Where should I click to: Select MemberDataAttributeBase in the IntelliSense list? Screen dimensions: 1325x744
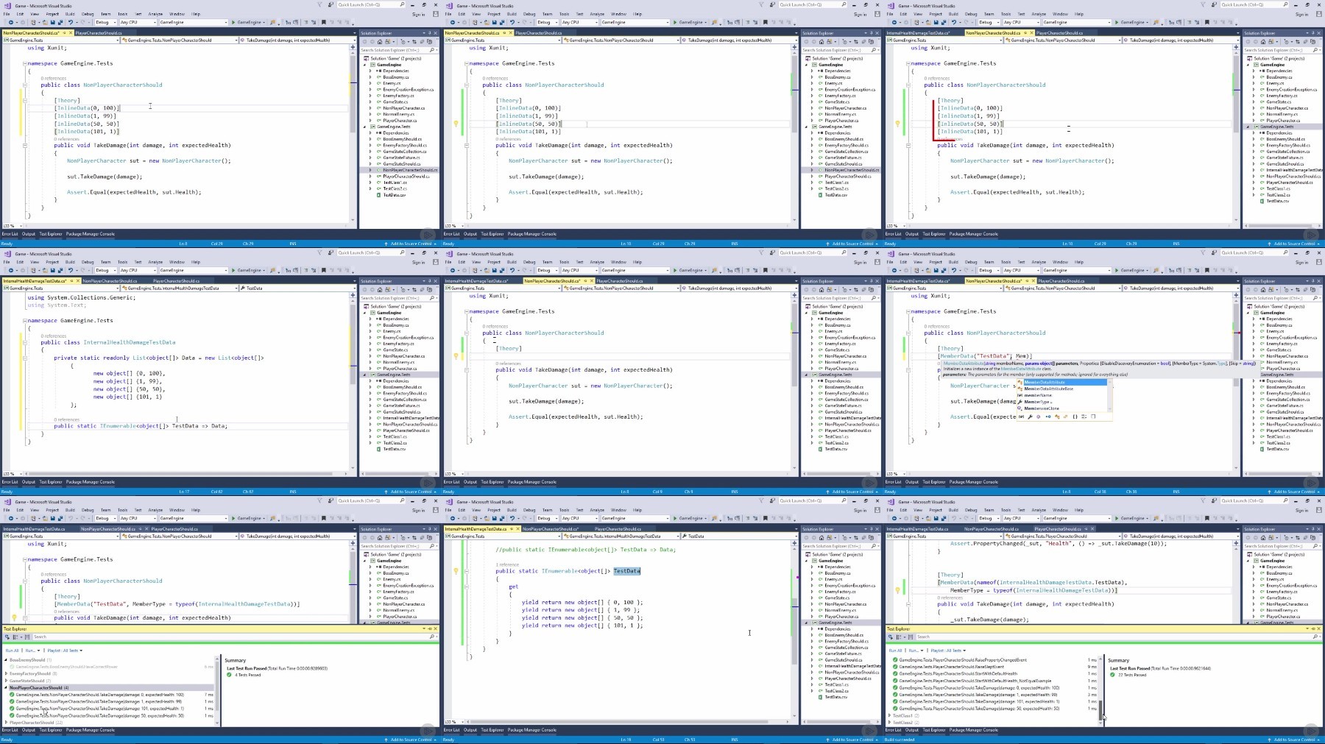[1048, 389]
